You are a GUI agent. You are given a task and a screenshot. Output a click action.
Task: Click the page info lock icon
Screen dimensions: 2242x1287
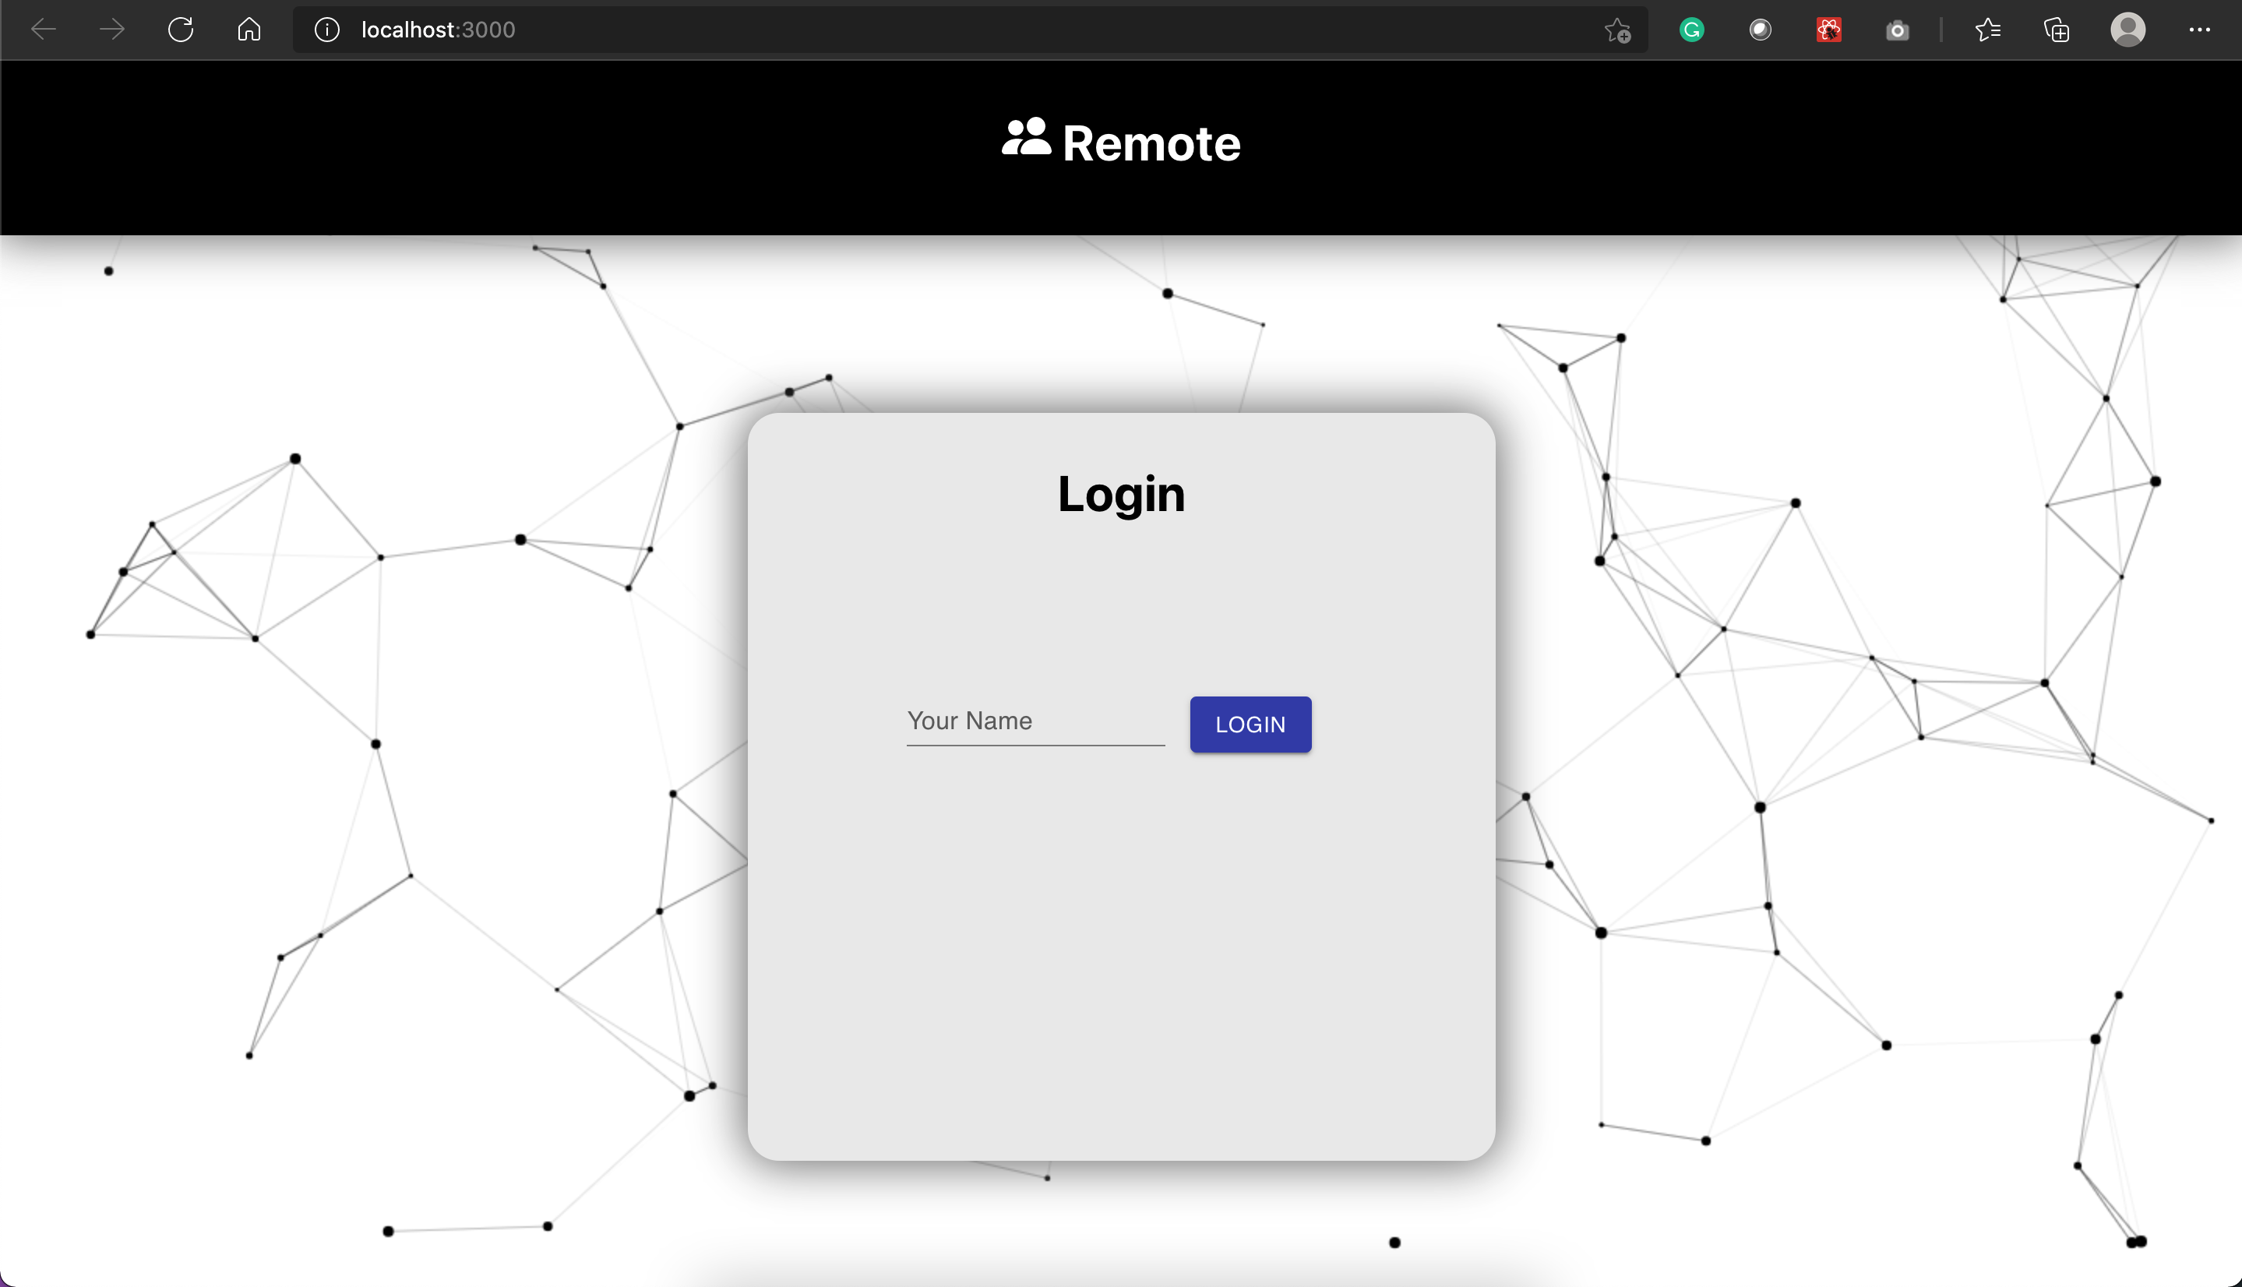(325, 30)
